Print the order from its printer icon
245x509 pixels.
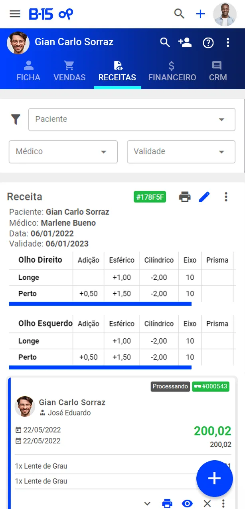(167, 503)
